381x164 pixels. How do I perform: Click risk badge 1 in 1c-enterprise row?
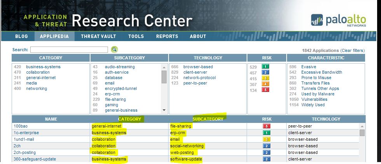(266, 133)
